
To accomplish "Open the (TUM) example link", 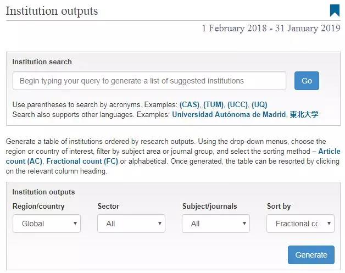I will pos(213,104).
